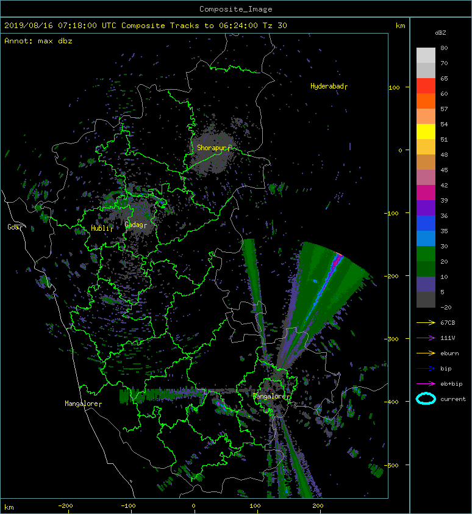Screen dimensions: 472x514
Task: Click the -300 tick on vertical axis
Action: (x=392, y=339)
